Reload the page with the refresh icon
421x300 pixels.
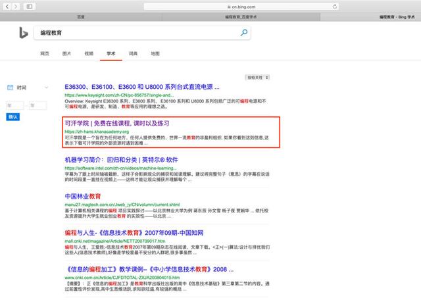coord(335,7)
